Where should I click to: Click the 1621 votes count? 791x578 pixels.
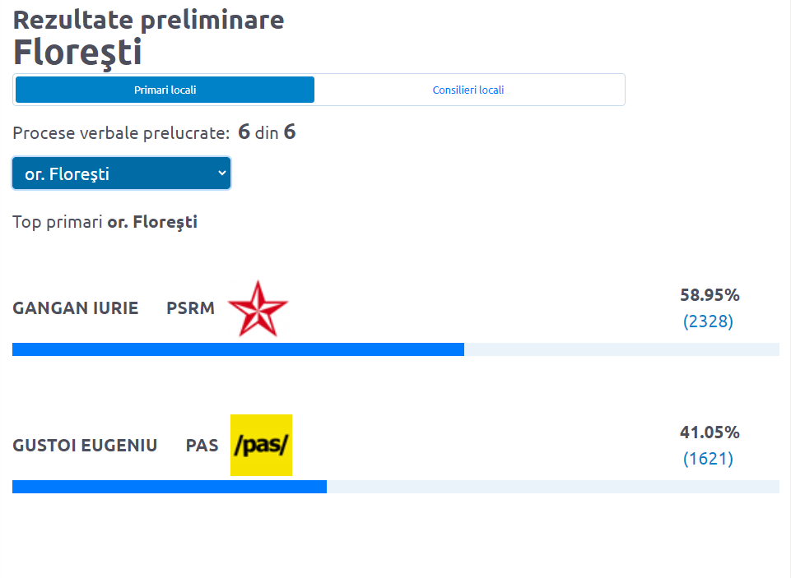(708, 459)
